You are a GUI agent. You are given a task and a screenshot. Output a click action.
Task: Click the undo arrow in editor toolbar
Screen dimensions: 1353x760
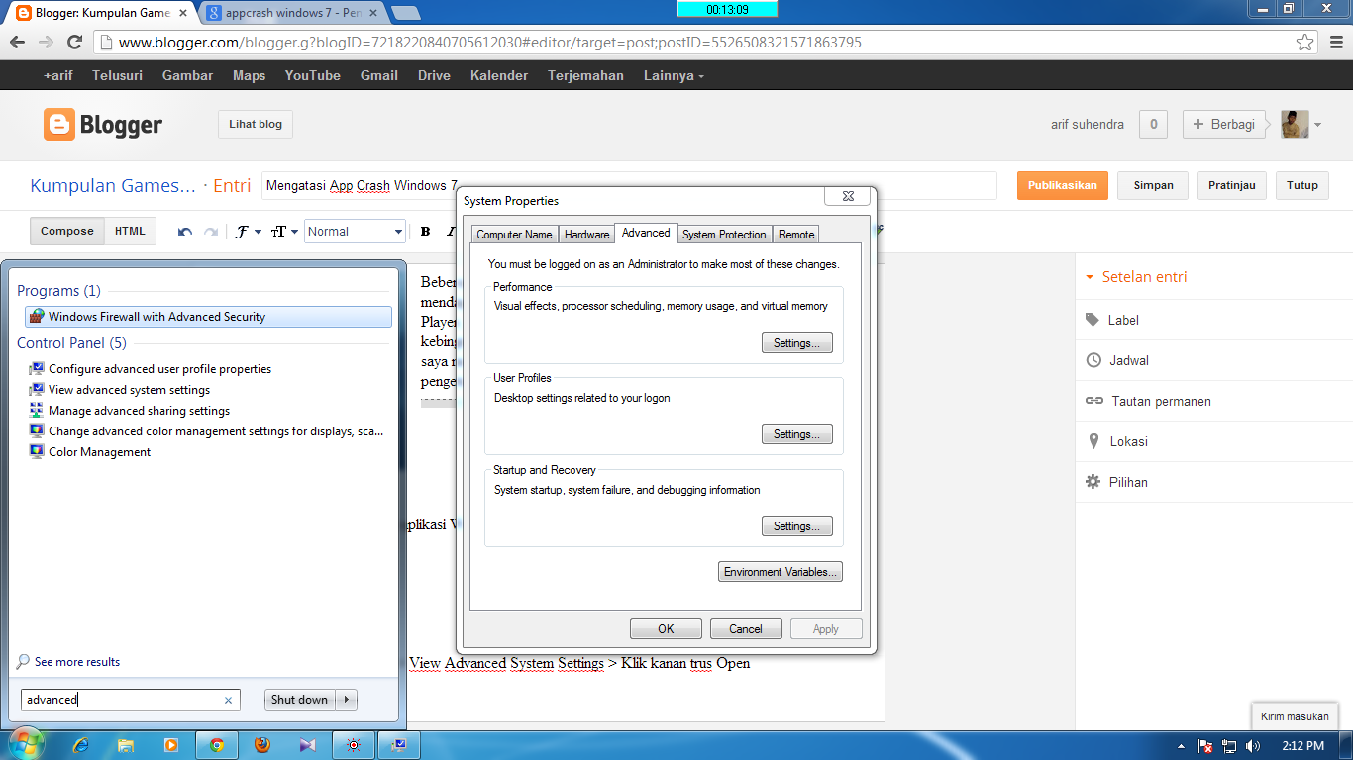[185, 232]
